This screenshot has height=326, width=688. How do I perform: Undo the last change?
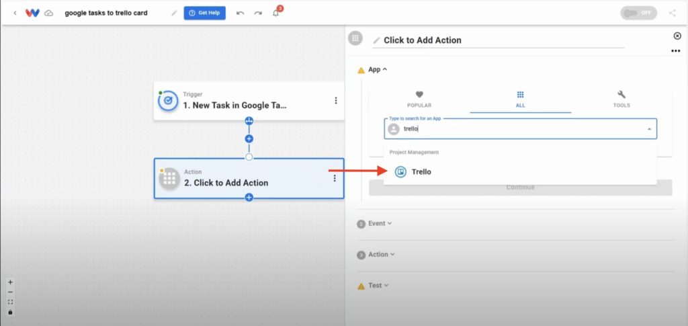pyautogui.click(x=240, y=13)
